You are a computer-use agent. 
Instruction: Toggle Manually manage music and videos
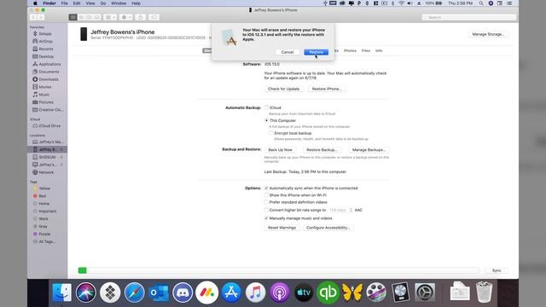coord(266,218)
